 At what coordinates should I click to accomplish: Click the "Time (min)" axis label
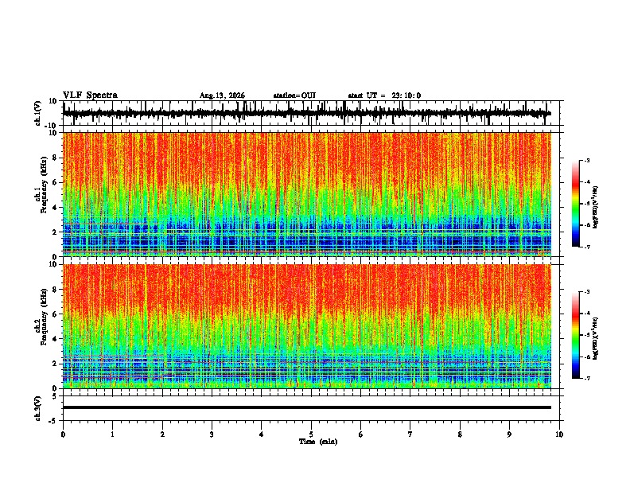pyautogui.click(x=318, y=442)
